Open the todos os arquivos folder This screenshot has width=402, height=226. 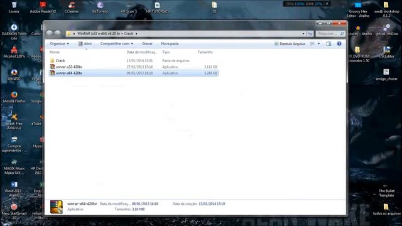click(386, 209)
